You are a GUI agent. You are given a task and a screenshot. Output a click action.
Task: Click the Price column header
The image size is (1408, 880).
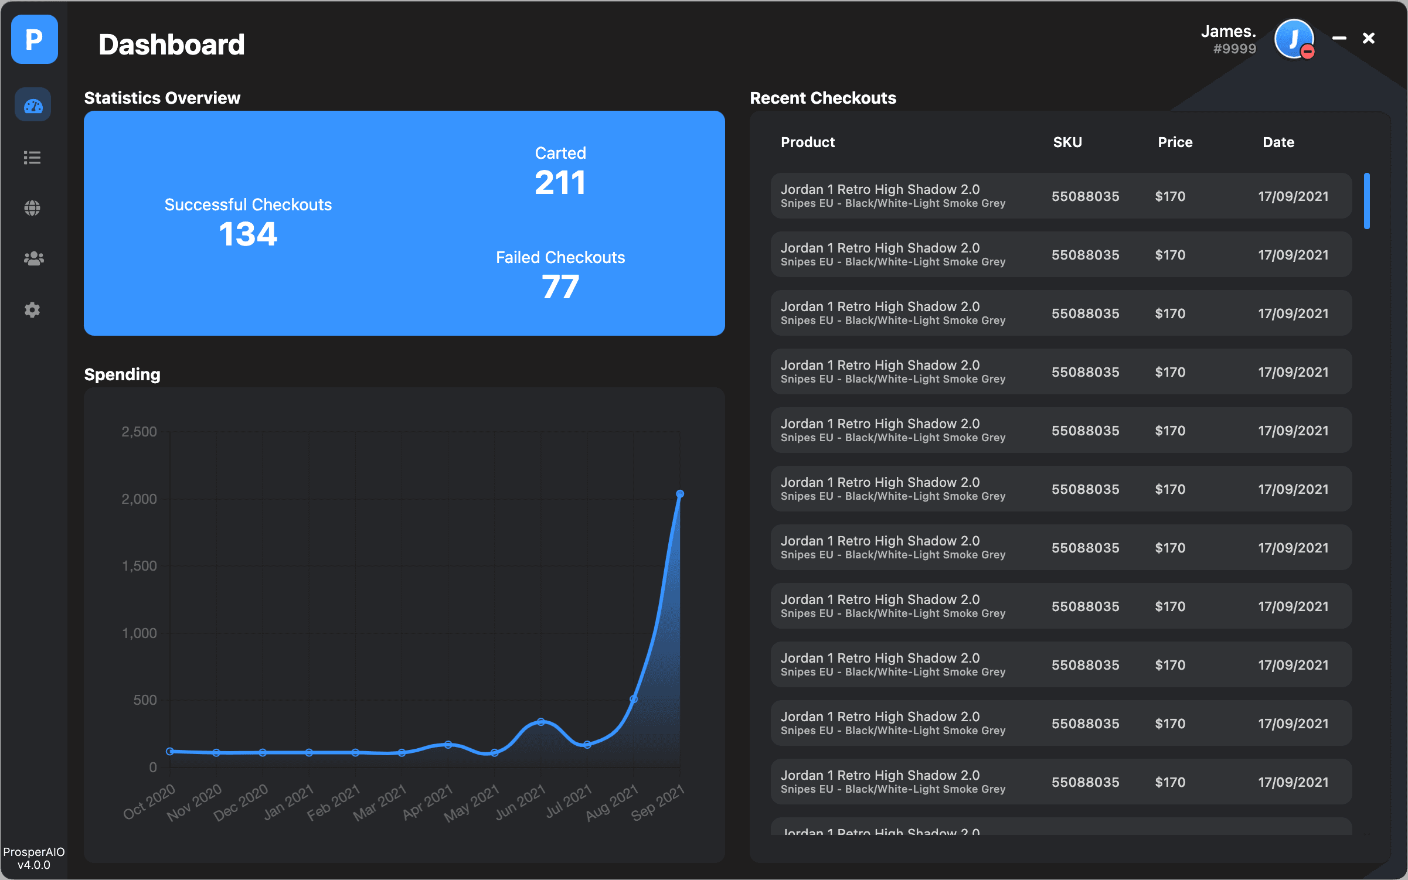pyautogui.click(x=1175, y=142)
